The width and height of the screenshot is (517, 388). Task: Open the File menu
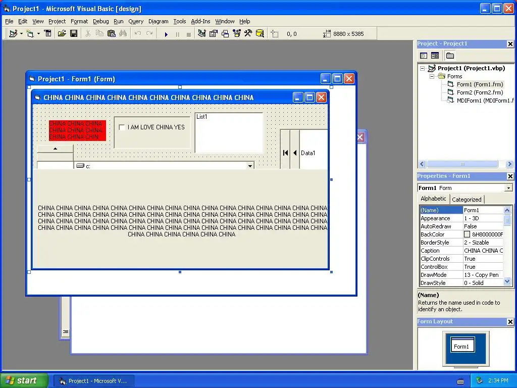pos(9,21)
